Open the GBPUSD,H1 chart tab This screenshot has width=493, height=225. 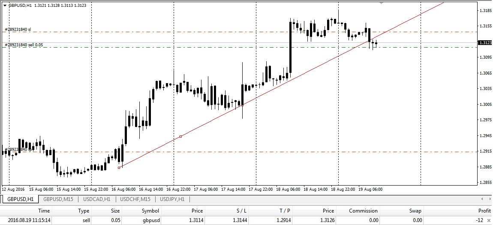[21, 199]
